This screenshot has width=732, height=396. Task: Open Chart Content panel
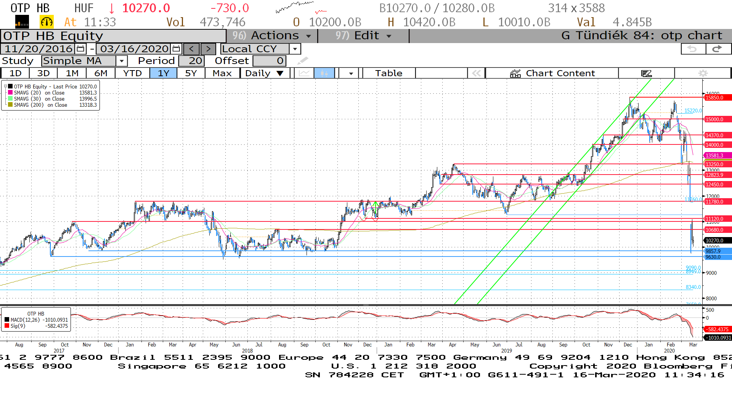(x=552, y=73)
